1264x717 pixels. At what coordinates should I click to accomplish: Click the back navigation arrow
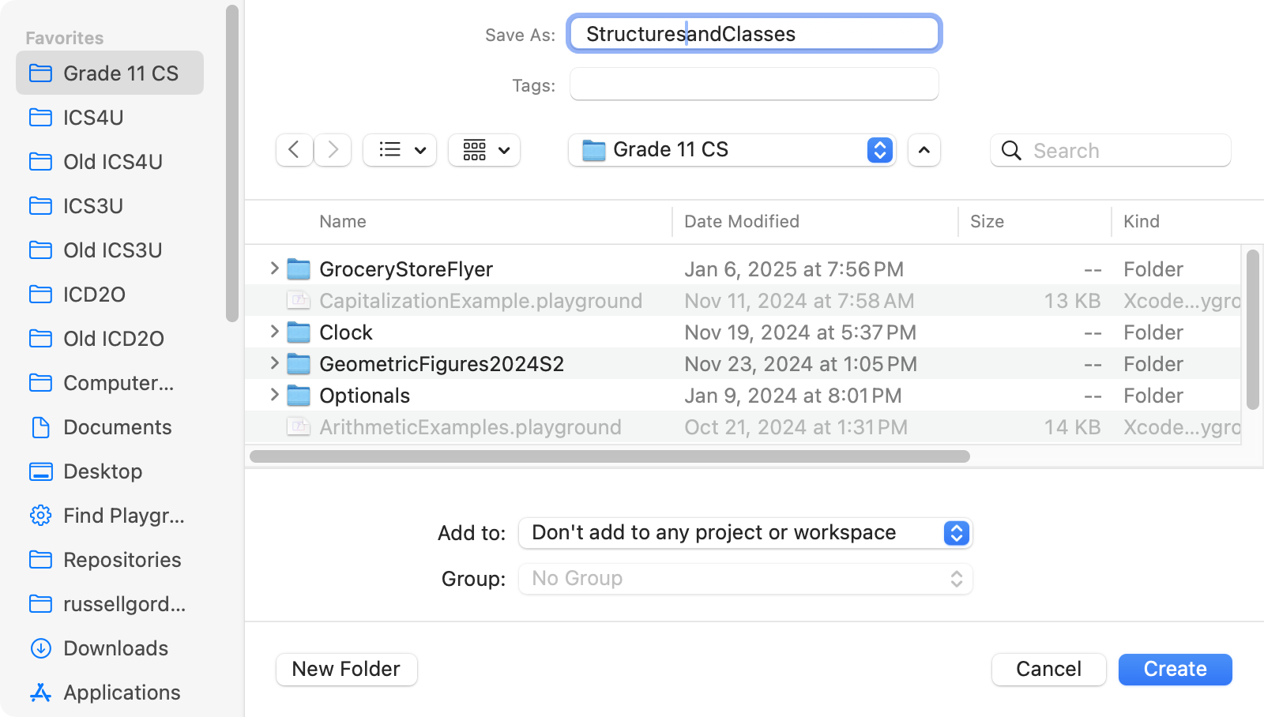tap(294, 150)
